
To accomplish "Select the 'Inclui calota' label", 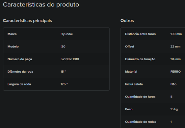I will click(134, 84).
